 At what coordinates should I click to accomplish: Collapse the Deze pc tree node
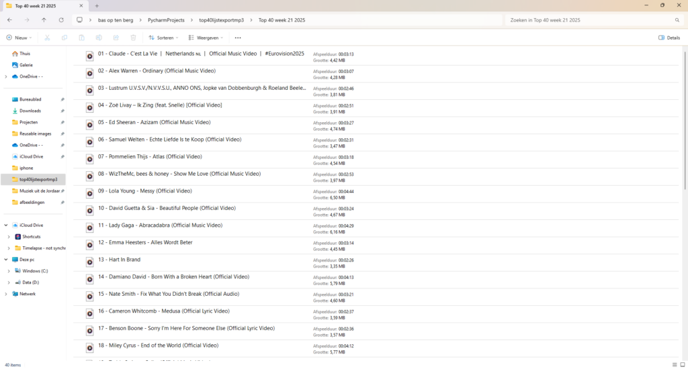5,260
